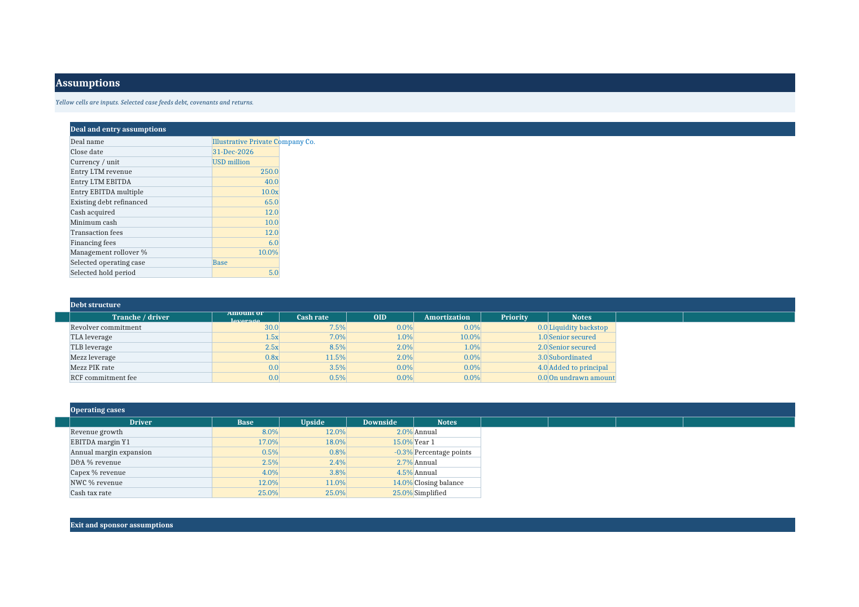Select TLB cash rate 8.5% cell
859x607 pixels.
pos(313,347)
